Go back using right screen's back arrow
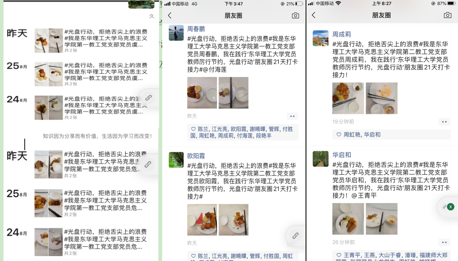The width and height of the screenshot is (458, 261). point(313,15)
